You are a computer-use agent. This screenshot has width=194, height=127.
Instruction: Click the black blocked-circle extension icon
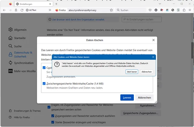coord(173,10)
